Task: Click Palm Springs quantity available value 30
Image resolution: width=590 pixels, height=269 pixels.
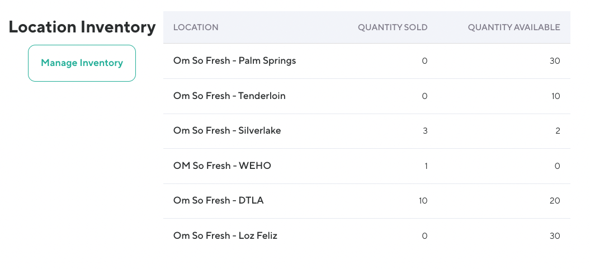Action: (x=554, y=61)
